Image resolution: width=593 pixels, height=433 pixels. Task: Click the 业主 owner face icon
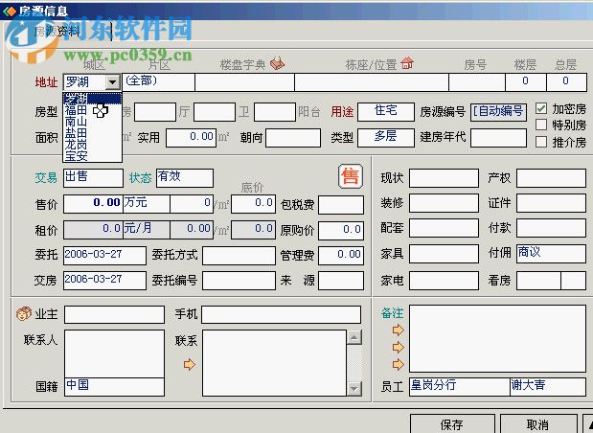click(x=23, y=313)
